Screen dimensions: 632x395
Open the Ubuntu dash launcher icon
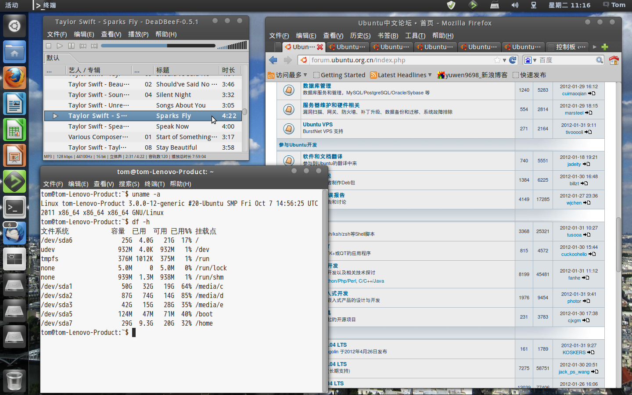[x=14, y=26]
